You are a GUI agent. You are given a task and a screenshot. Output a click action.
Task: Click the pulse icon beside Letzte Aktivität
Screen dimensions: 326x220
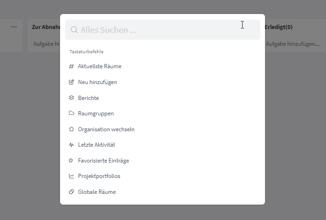pyautogui.click(x=71, y=145)
